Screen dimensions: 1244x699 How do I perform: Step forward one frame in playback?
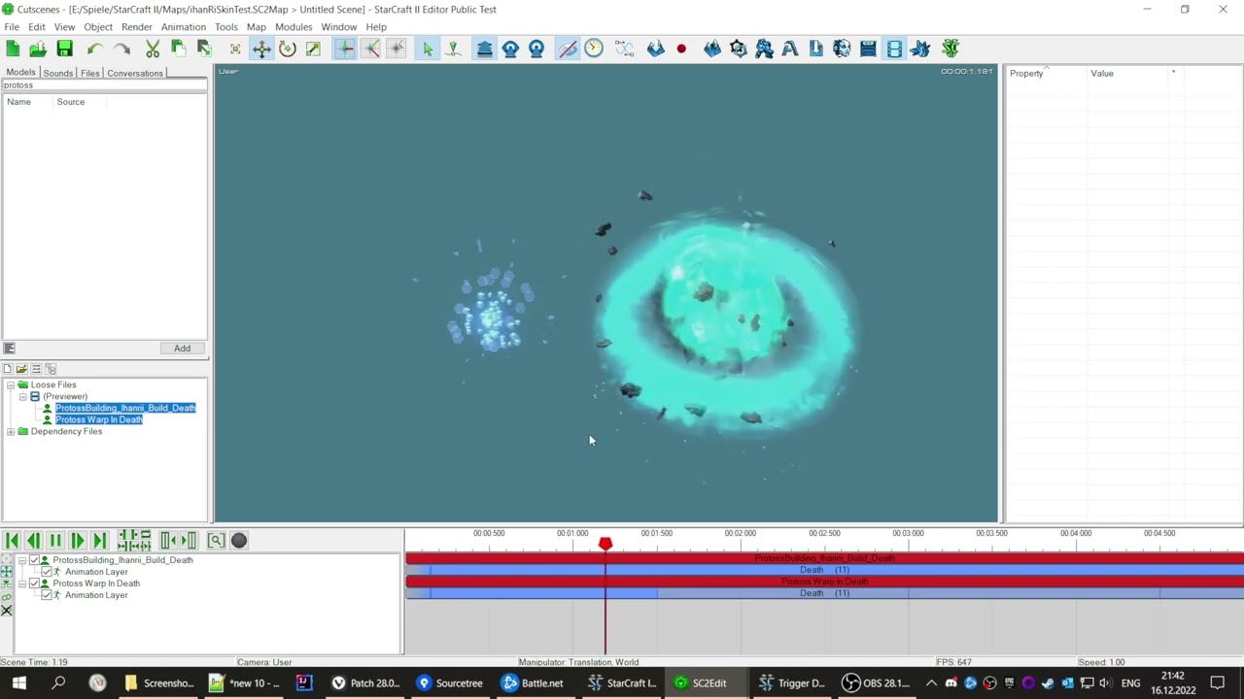[x=77, y=541]
